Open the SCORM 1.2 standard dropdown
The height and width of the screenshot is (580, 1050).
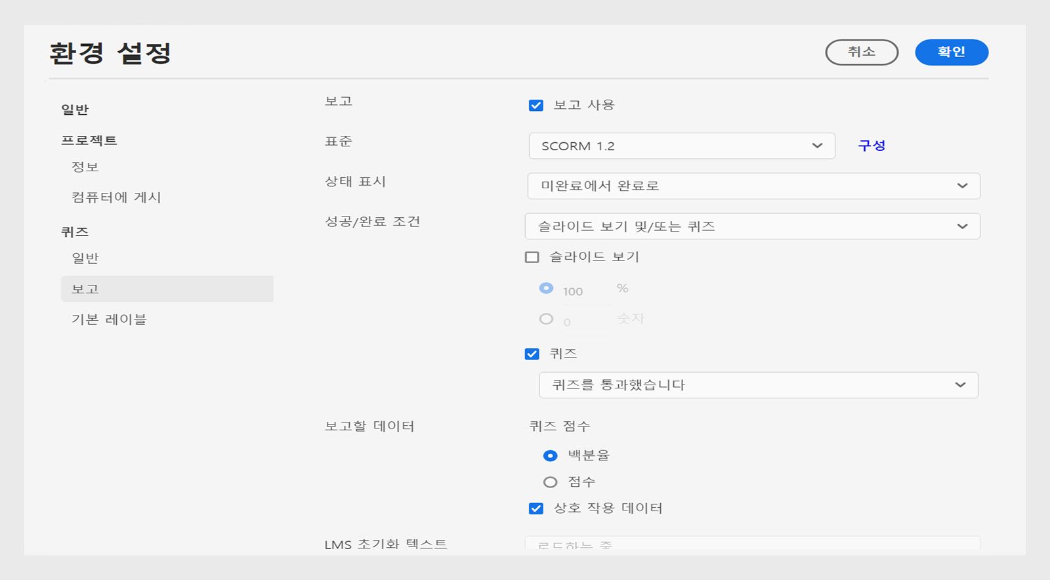(x=681, y=146)
